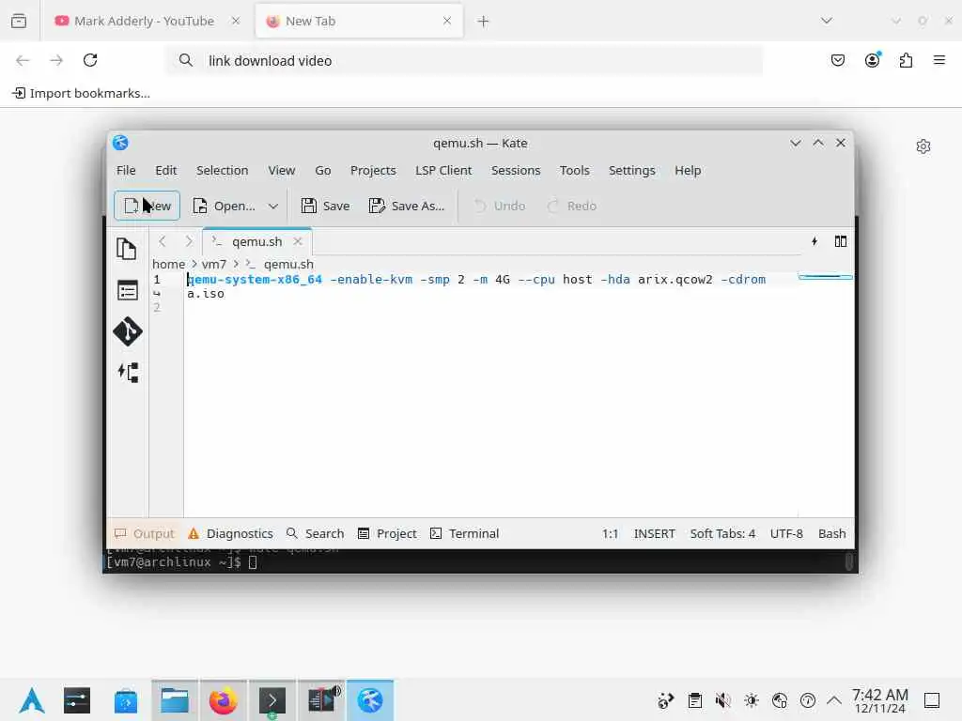Toggle the Output bottom panel
The height and width of the screenshot is (721, 962).
(x=145, y=533)
